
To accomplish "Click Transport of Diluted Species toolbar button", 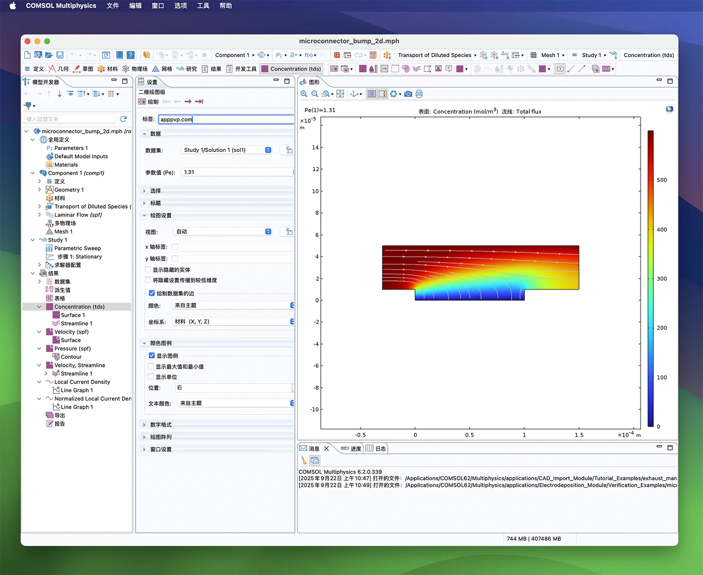I will [437, 55].
